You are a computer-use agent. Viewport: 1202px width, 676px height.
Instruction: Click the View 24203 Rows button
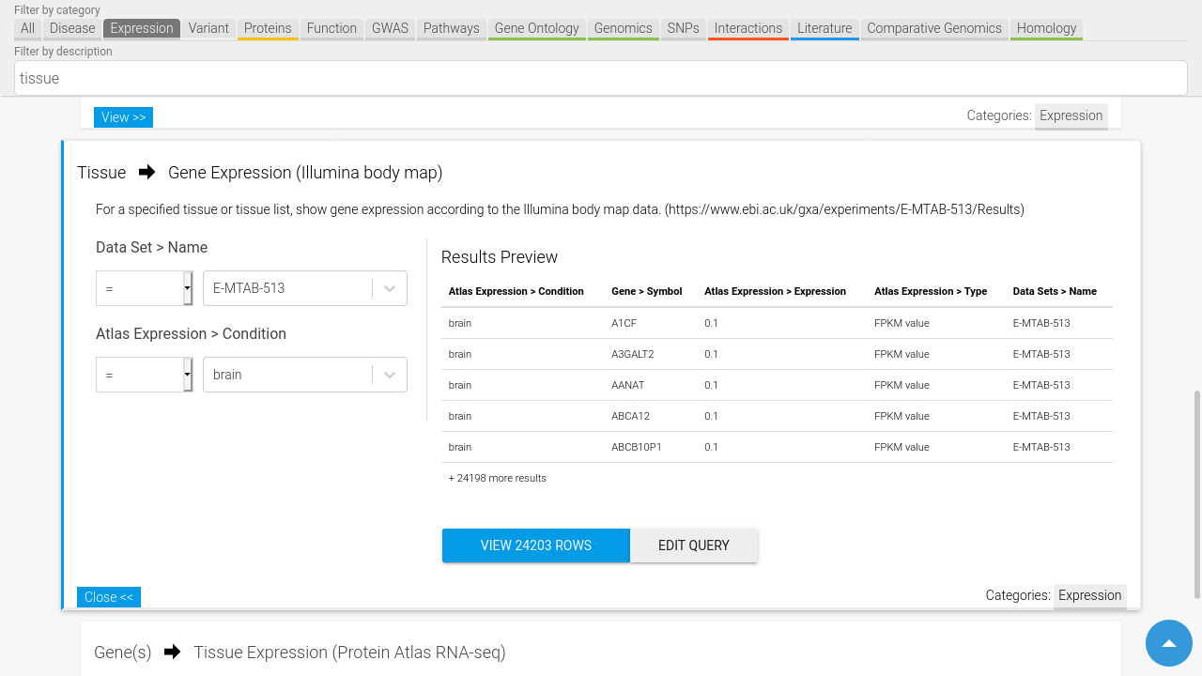tap(535, 545)
